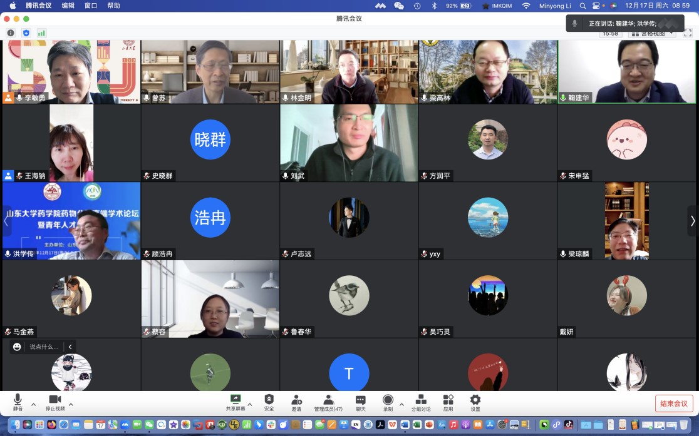Open the 共享屏幕 screen share icon
The width and height of the screenshot is (699, 436).
tap(236, 402)
